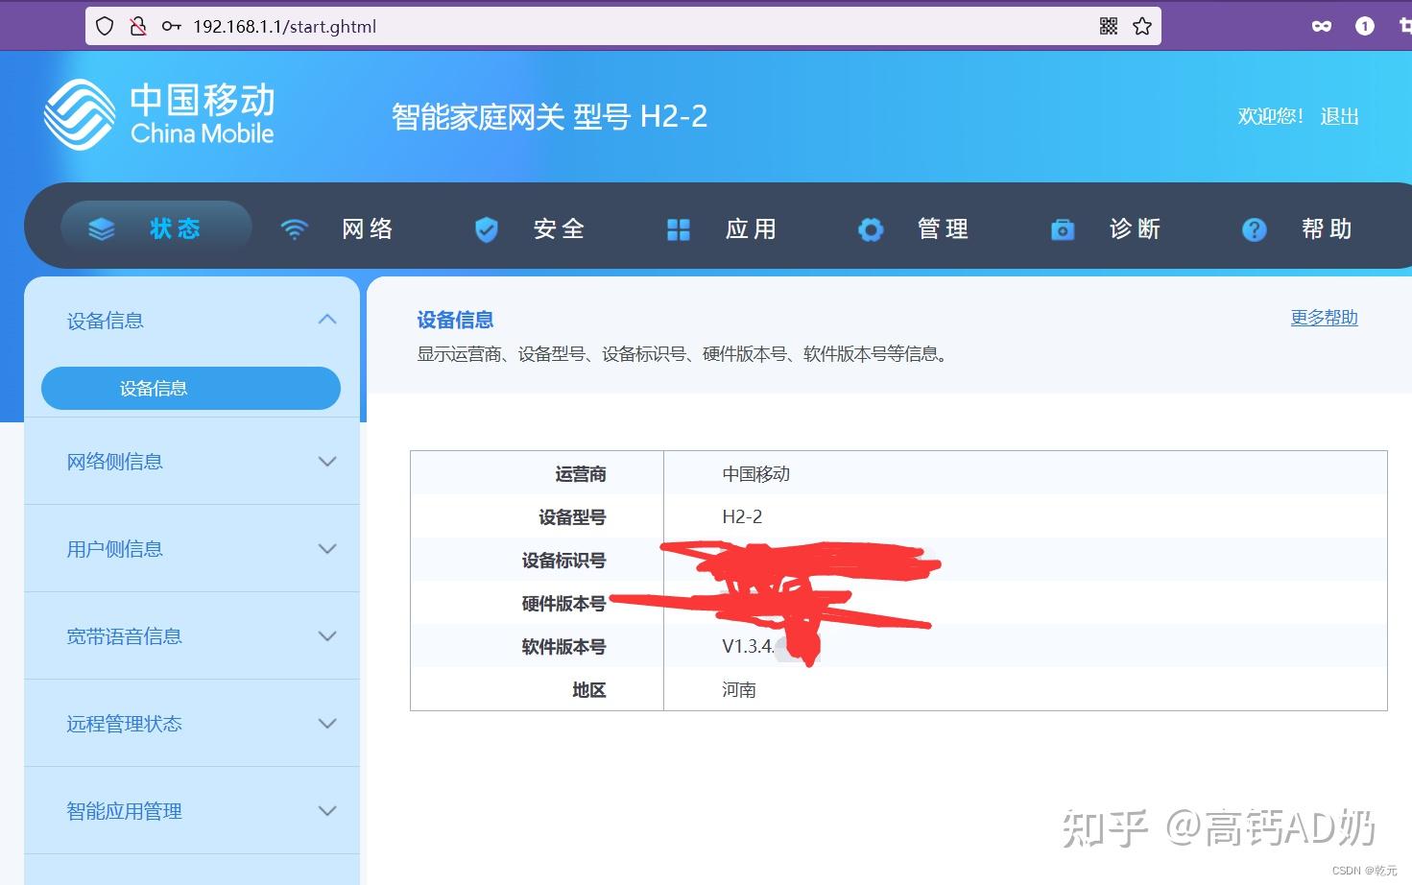Click the China Mobile logo
1412x885 pixels.
[159, 114]
